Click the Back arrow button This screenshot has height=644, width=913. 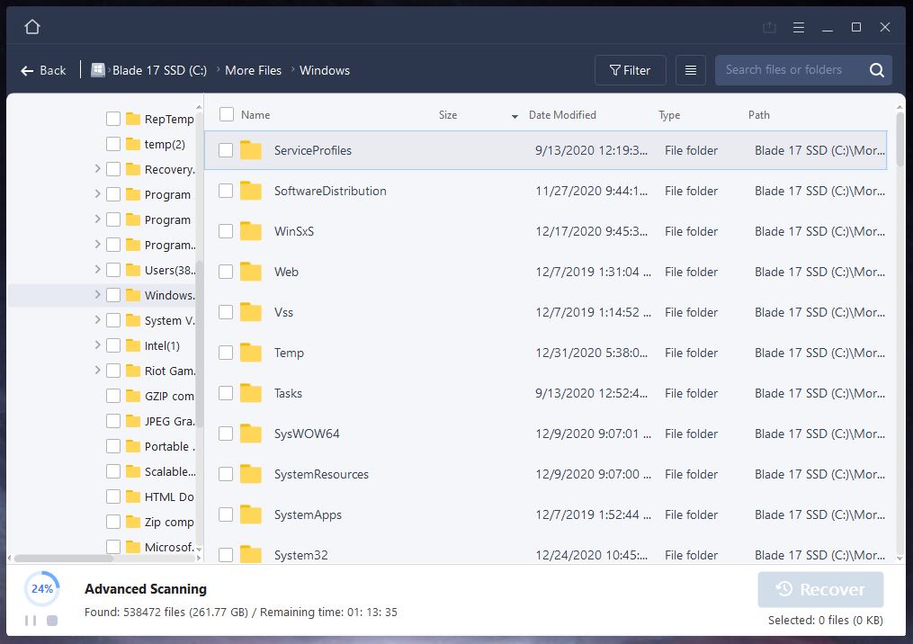click(x=42, y=70)
